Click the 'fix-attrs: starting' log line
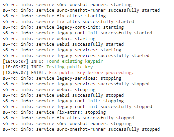This screenshot has height=137, width=174. point(54,16)
